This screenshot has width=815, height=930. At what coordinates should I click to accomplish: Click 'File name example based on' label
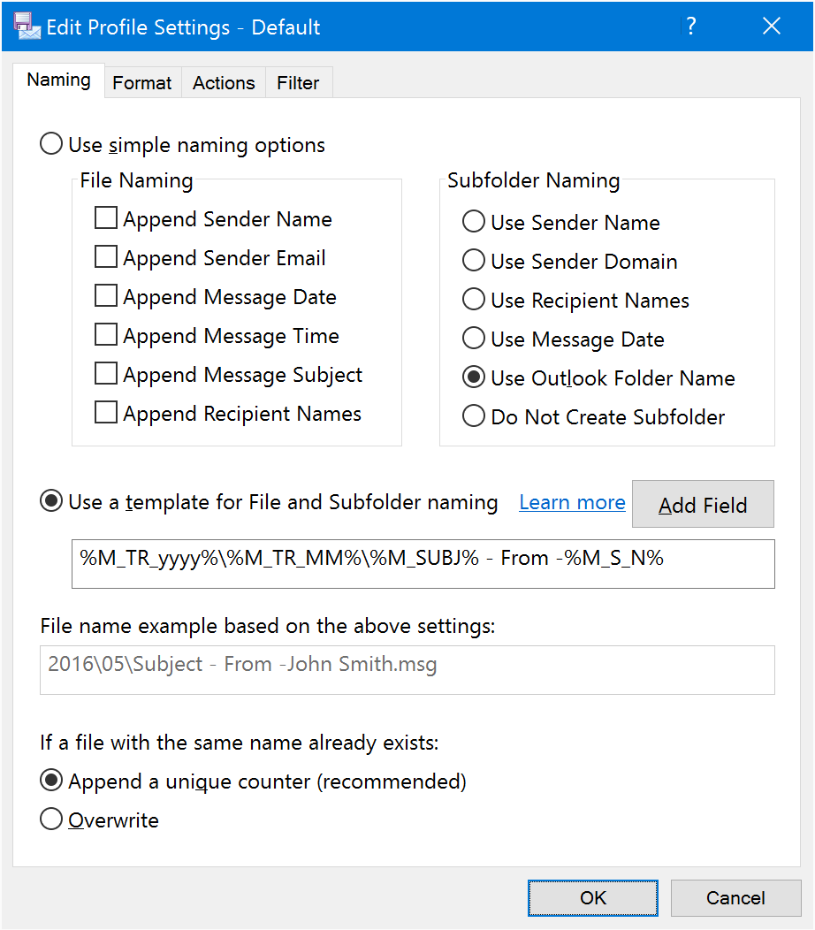point(267,626)
